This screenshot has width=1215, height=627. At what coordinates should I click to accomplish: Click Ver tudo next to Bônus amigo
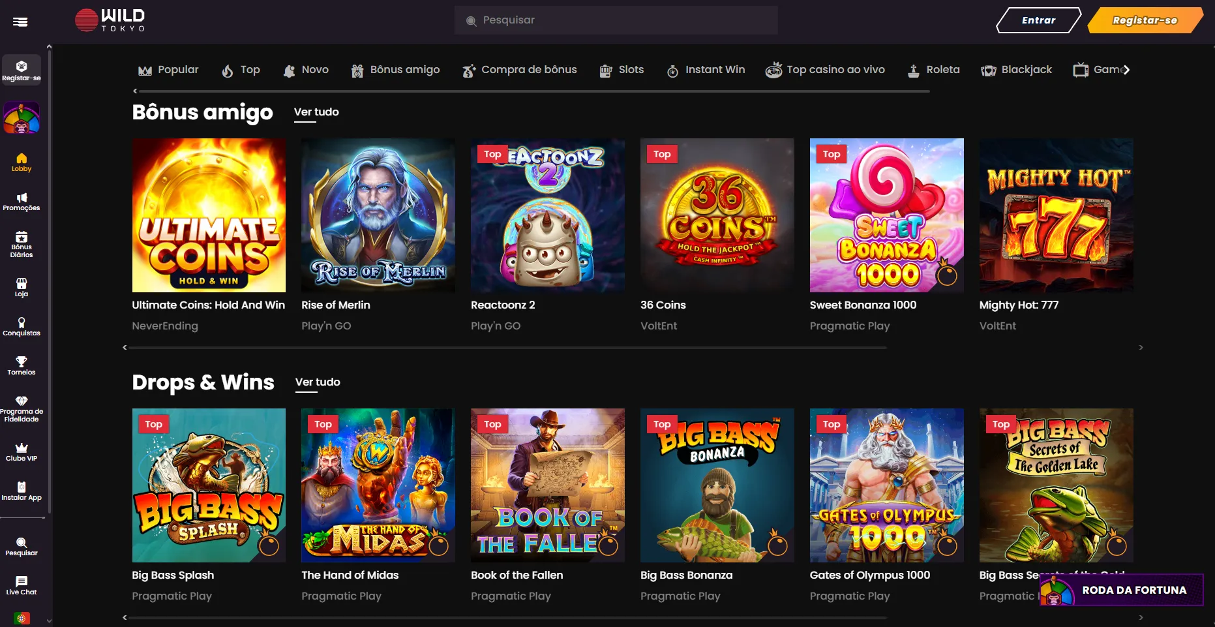click(316, 112)
